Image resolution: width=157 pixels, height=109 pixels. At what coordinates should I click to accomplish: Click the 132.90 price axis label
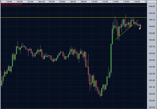point(152,101)
